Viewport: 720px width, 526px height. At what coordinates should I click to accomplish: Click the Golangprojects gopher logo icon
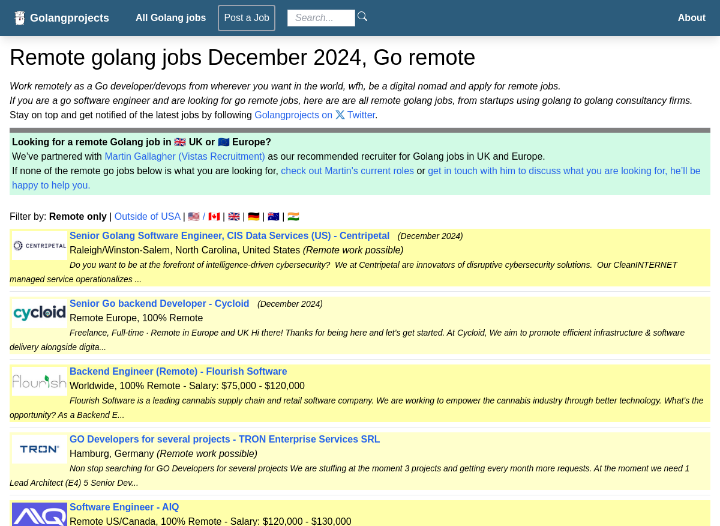click(20, 18)
